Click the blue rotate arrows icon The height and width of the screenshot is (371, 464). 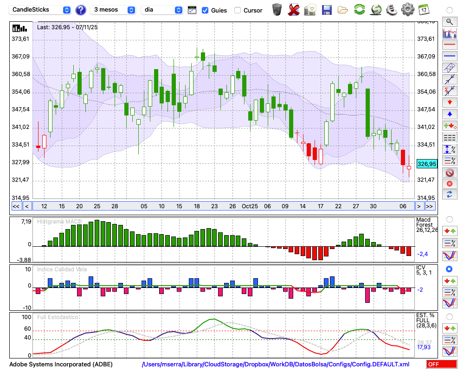click(x=450, y=195)
